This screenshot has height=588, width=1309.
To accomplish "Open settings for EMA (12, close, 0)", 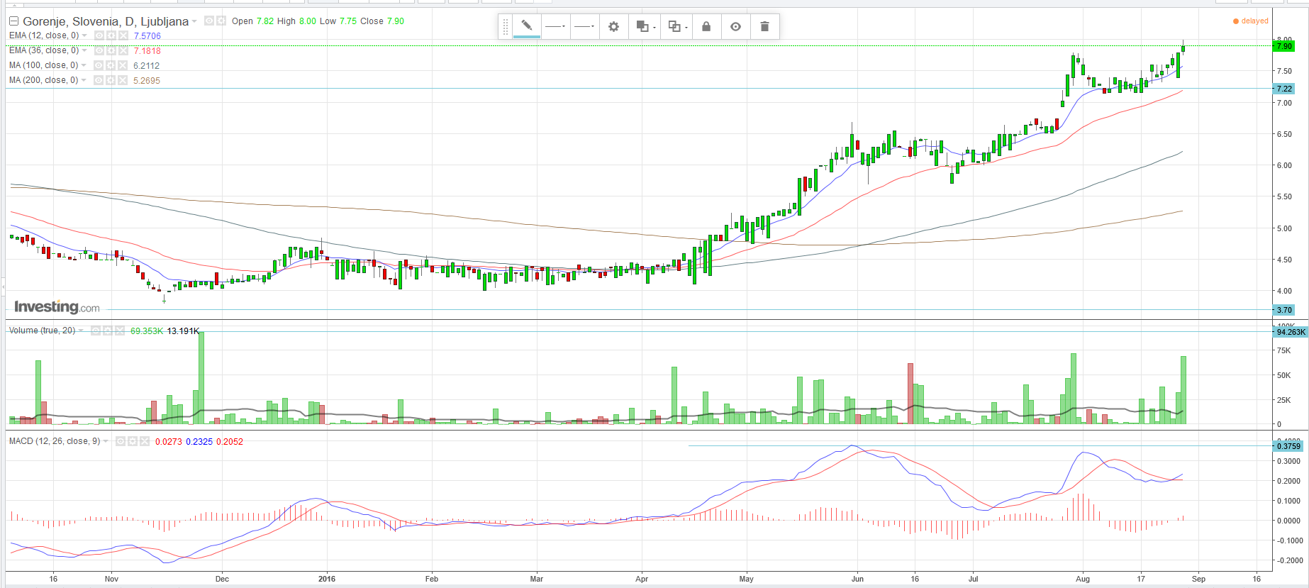I will [x=111, y=35].
